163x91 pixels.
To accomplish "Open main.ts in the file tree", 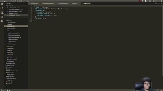I will tap(10, 51).
